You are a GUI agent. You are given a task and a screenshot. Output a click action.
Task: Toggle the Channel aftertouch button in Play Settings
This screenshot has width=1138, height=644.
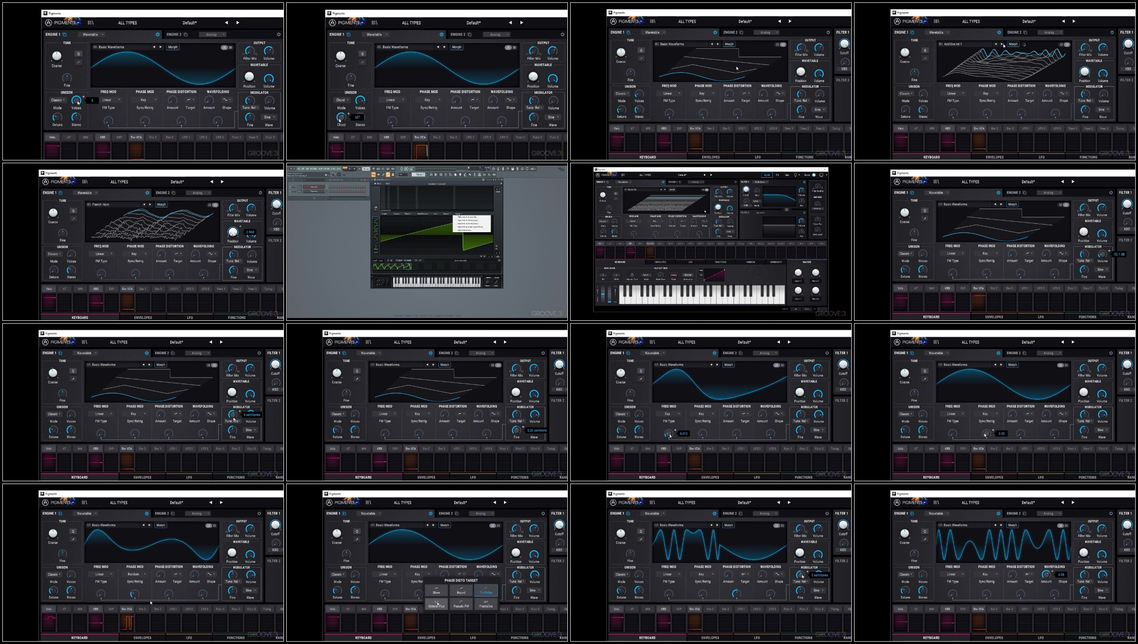[687, 275]
